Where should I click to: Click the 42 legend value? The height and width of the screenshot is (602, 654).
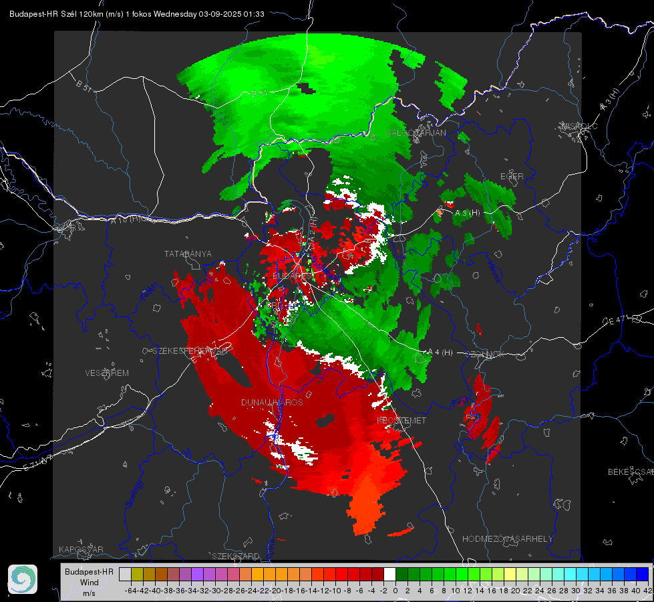pyautogui.click(x=648, y=591)
